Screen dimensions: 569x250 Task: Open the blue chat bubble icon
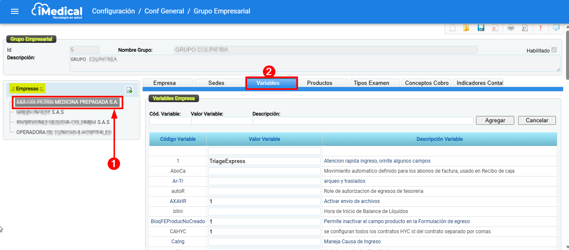point(556,28)
